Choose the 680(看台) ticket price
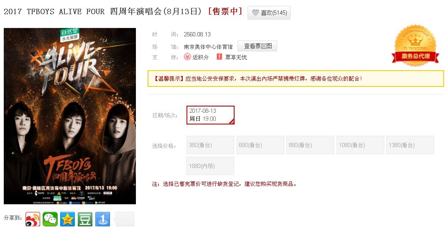The image size is (447, 231). (x=260, y=145)
